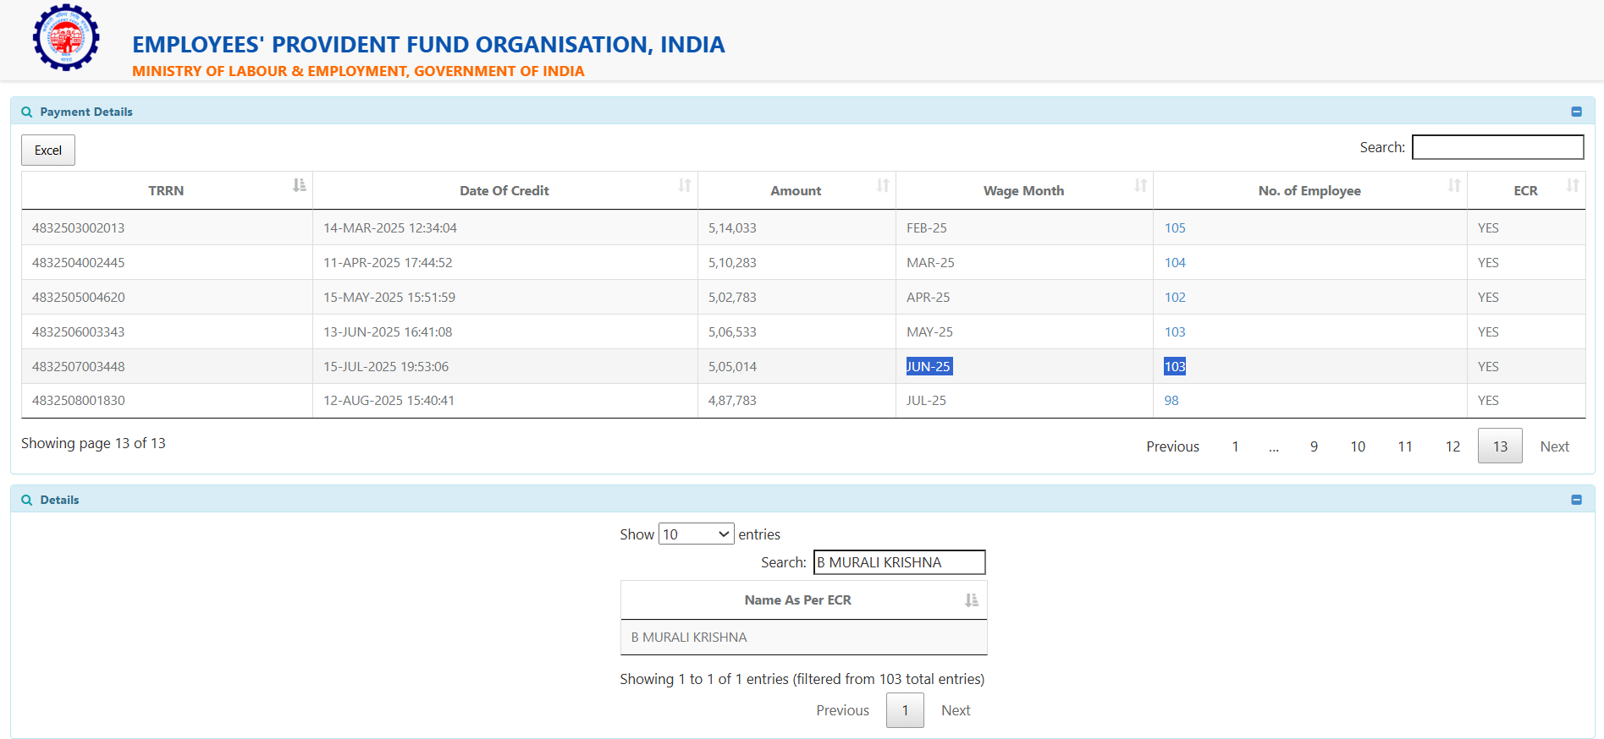Sort table by TRRN column icon
This screenshot has height=739, width=1604.
point(299,186)
